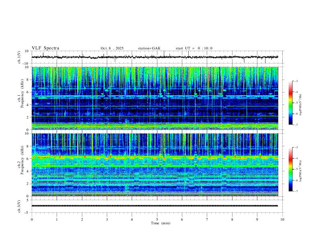
Task: Click time axis tick label "5"
Action: pos(157,219)
